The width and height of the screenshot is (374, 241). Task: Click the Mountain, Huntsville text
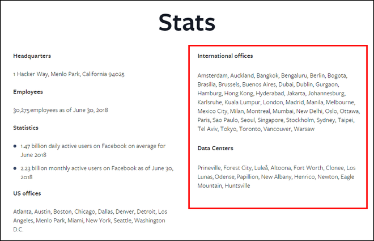(224, 185)
